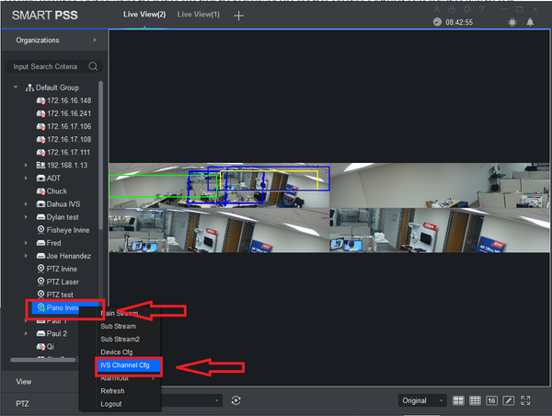Click the search magnifier icon

pyautogui.click(x=93, y=66)
